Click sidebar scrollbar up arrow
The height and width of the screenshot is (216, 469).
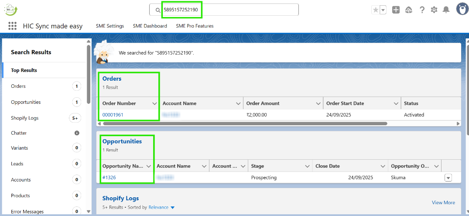point(89,41)
